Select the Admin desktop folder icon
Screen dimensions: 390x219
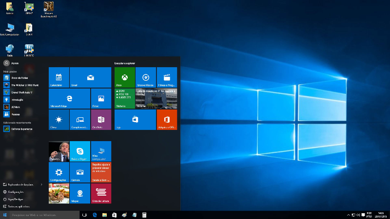10,8
